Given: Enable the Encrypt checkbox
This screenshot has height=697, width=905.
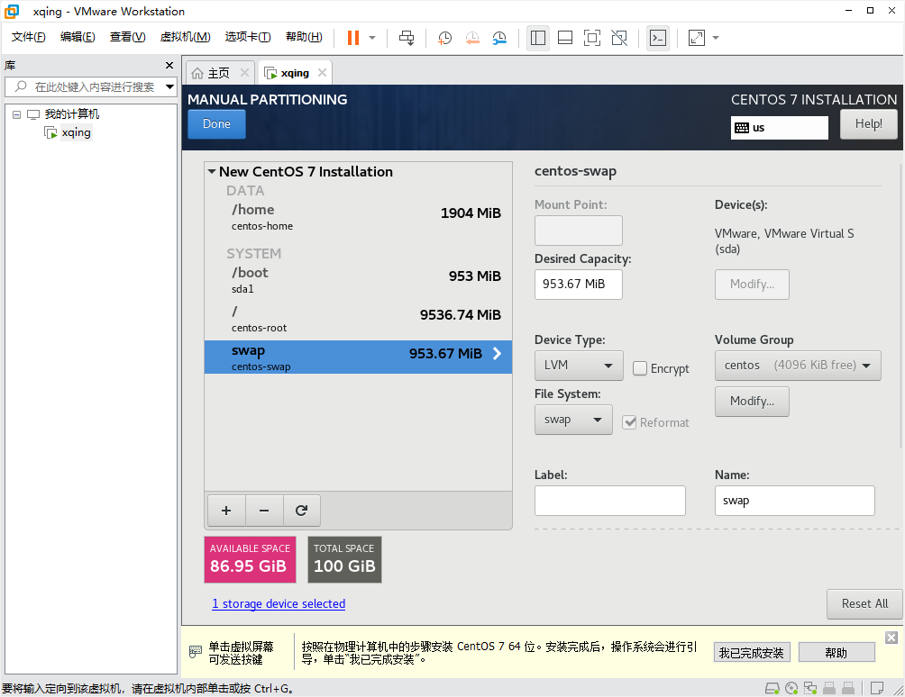Looking at the screenshot, I should coord(640,368).
